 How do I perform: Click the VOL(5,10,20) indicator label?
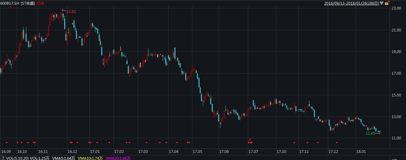[18, 158]
